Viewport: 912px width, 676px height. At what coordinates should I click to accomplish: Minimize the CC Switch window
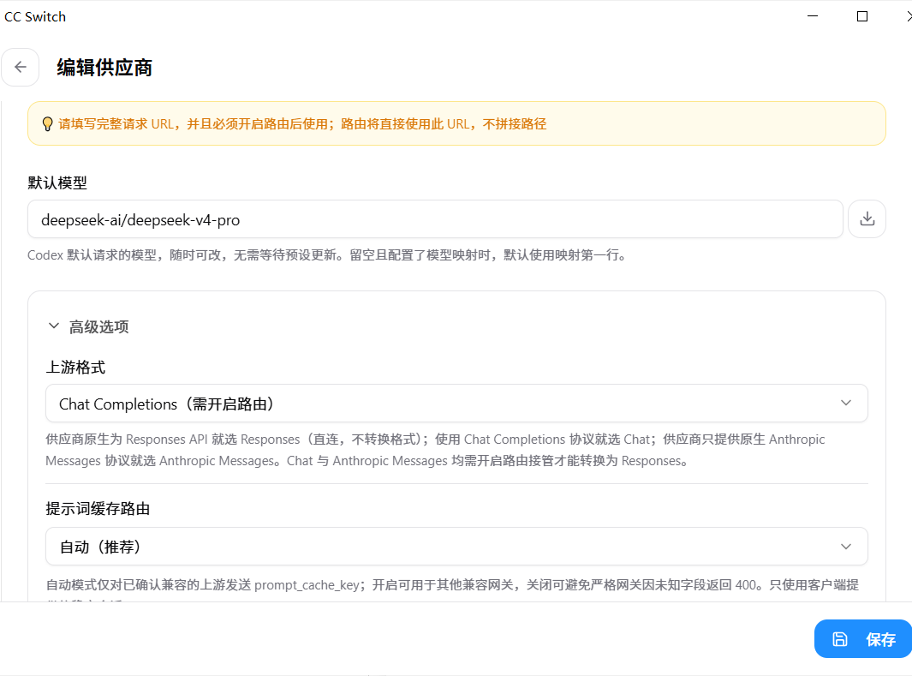point(813,16)
